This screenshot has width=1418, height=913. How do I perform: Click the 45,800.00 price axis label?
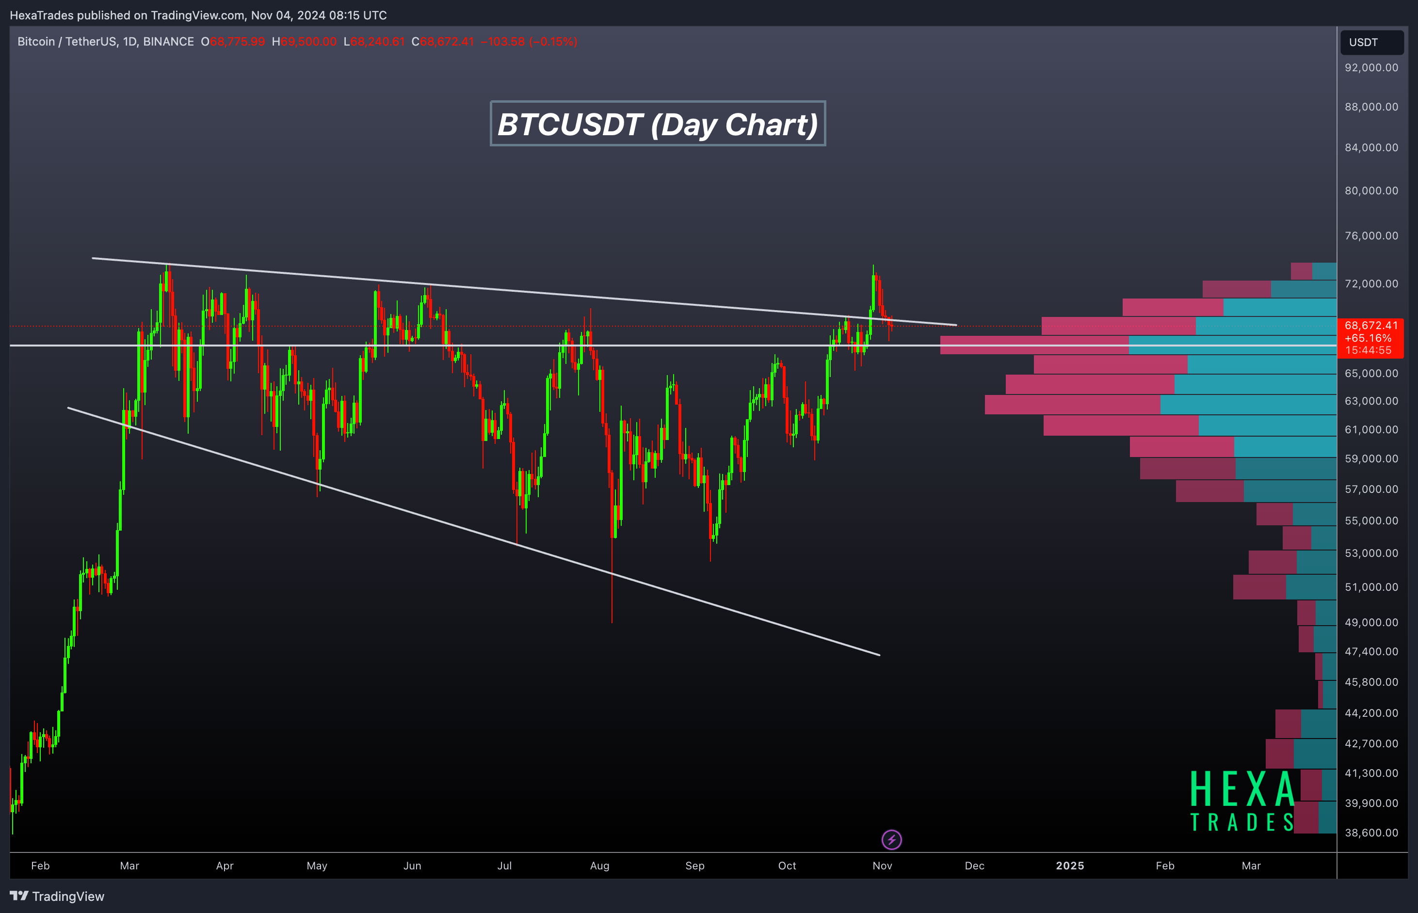tap(1371, 682)
